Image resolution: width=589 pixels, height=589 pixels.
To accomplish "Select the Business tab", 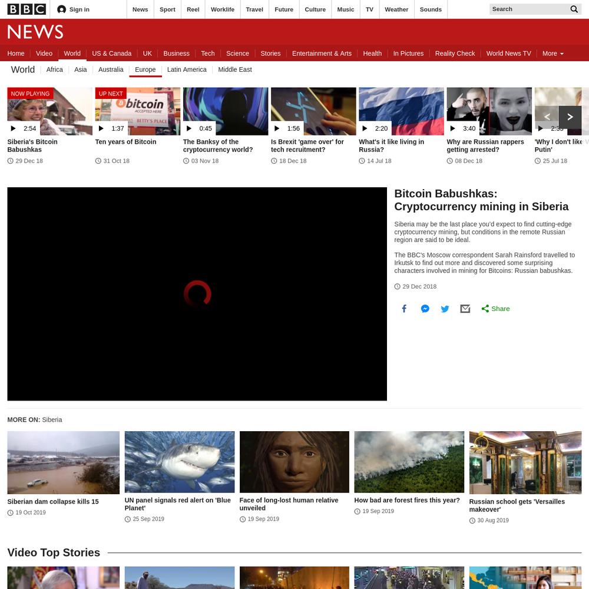I will [x=176, y=54].
